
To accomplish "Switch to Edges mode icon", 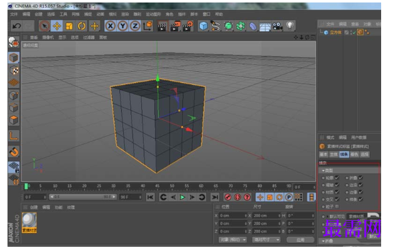I will click(x=14, y=107).
